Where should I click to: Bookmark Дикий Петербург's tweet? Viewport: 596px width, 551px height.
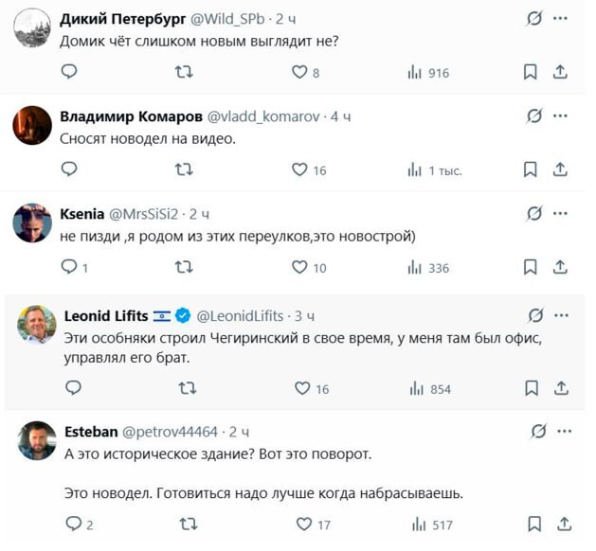(531, 72)
